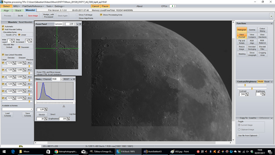This screenshot has height=155, width=275.
Task: Close the Zoom Panel window
Action: click(80, 24)
